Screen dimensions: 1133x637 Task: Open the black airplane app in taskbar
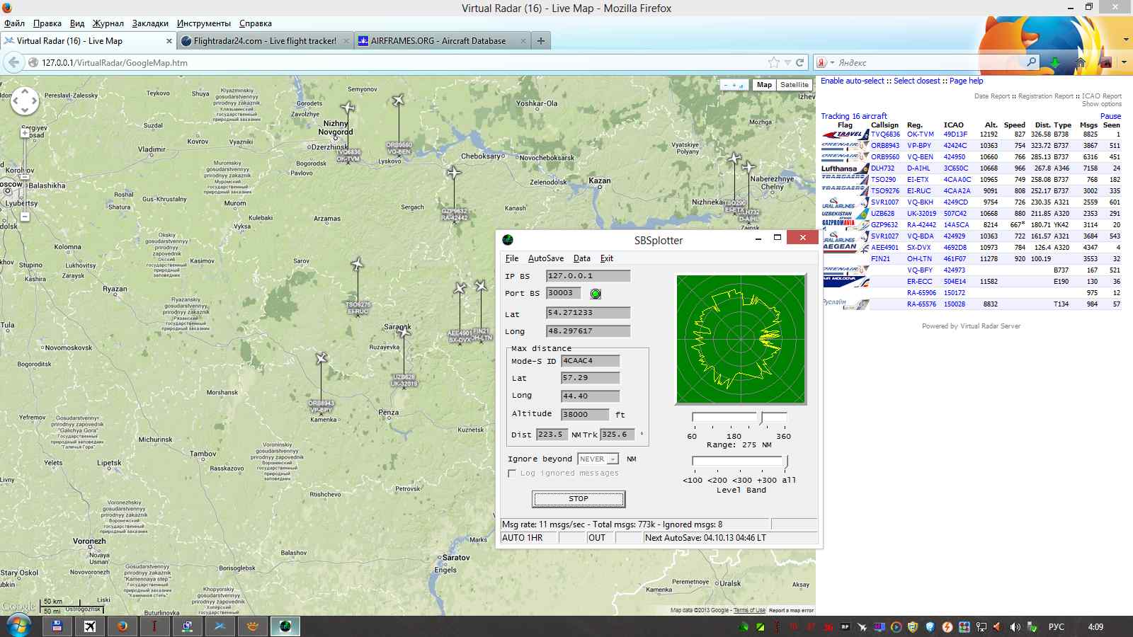point(90,626)
